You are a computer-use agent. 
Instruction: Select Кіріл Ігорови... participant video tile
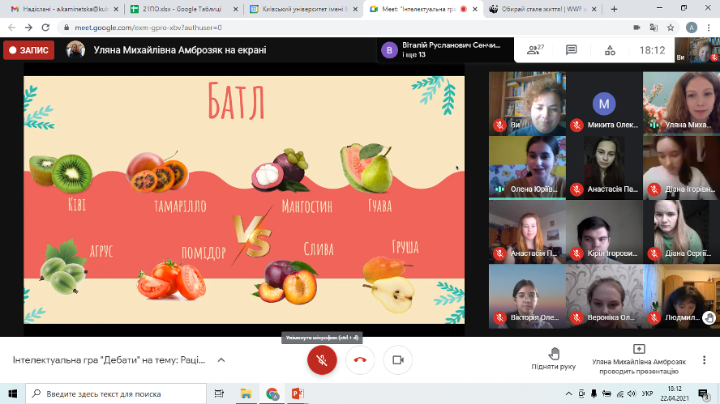click(604, 232)
